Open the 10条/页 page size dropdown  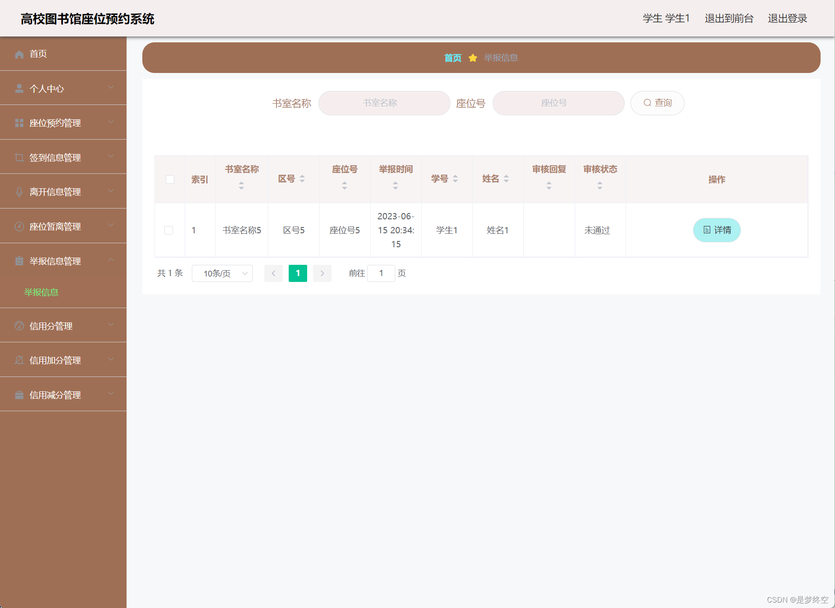pos(222,273)
